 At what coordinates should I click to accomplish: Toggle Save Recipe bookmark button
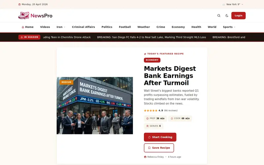click(159, 148)
